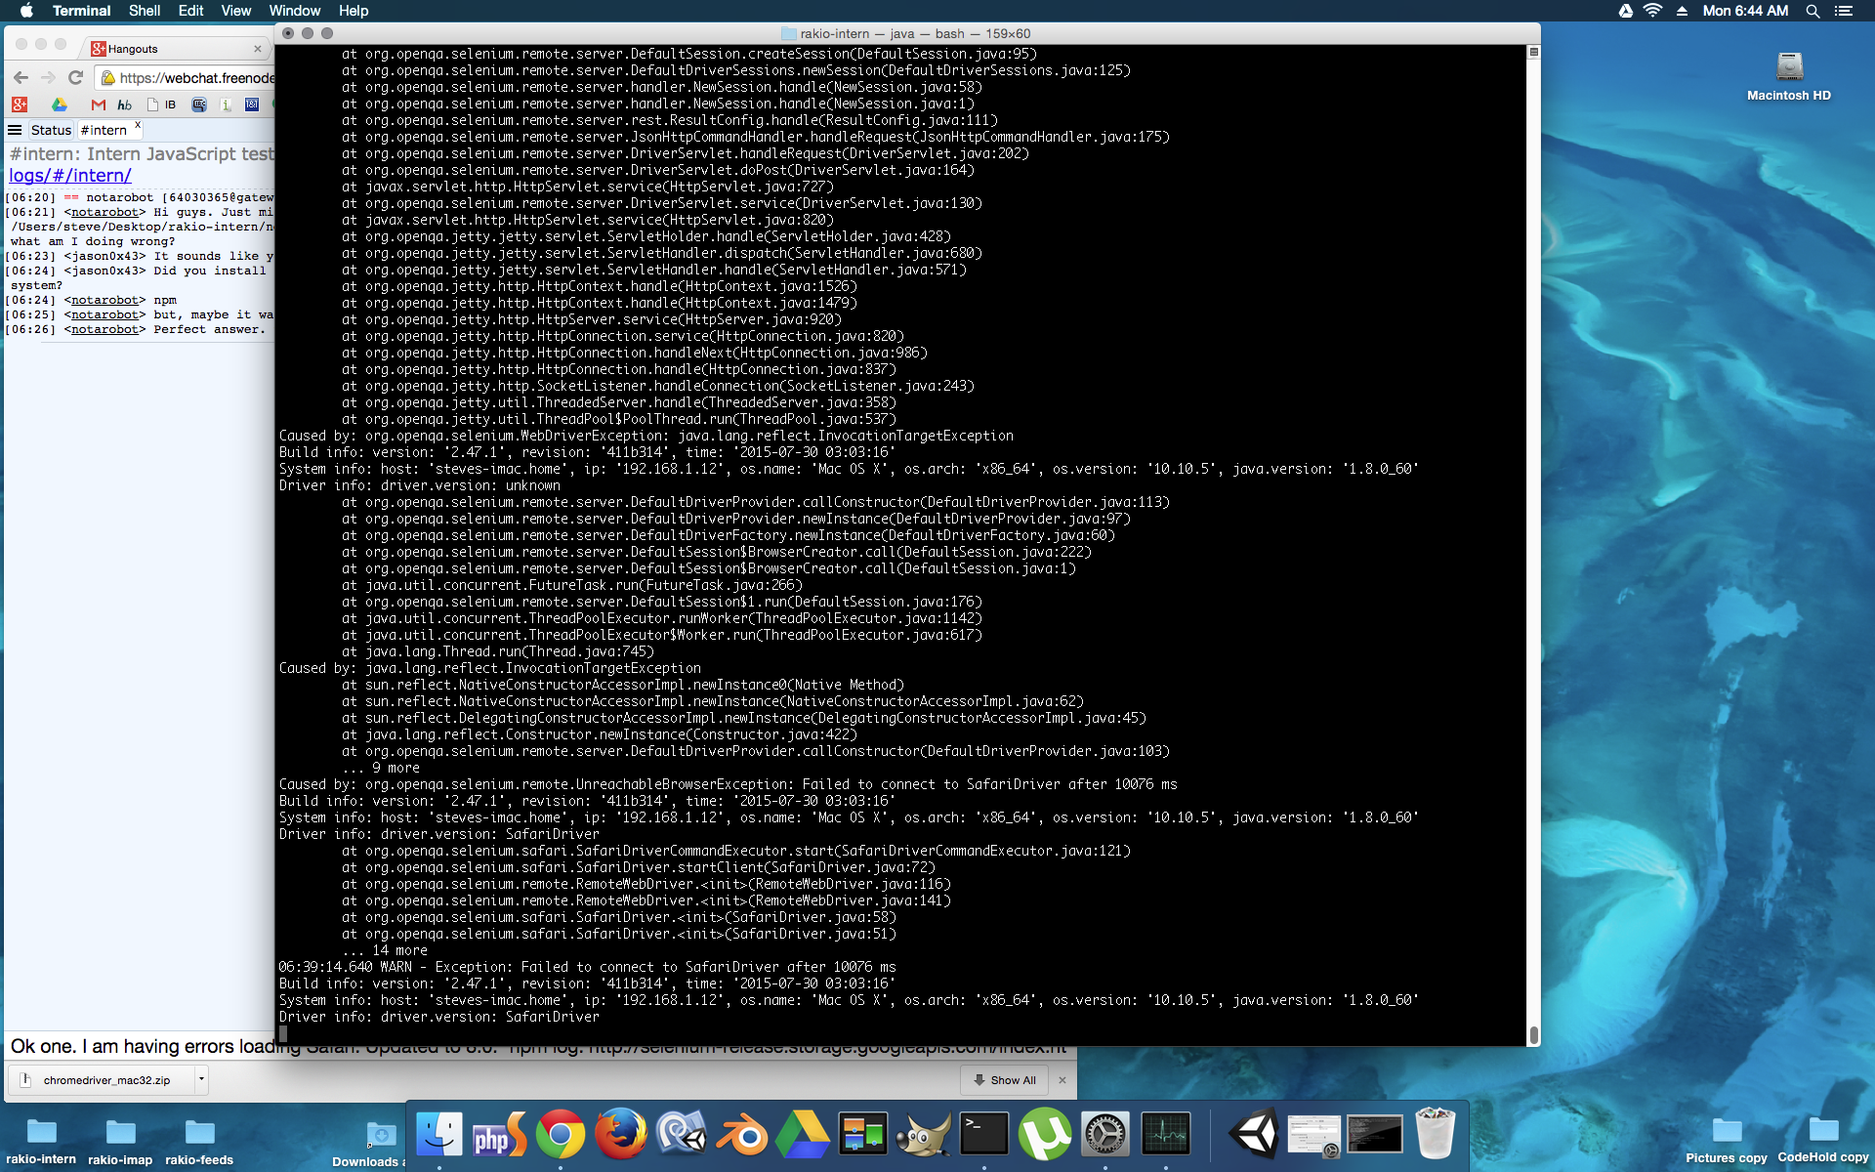Viewport: 1875px width, 1172px height.
Task: Close the Chrome downloads bar
Action: tap(1062, 1080)
